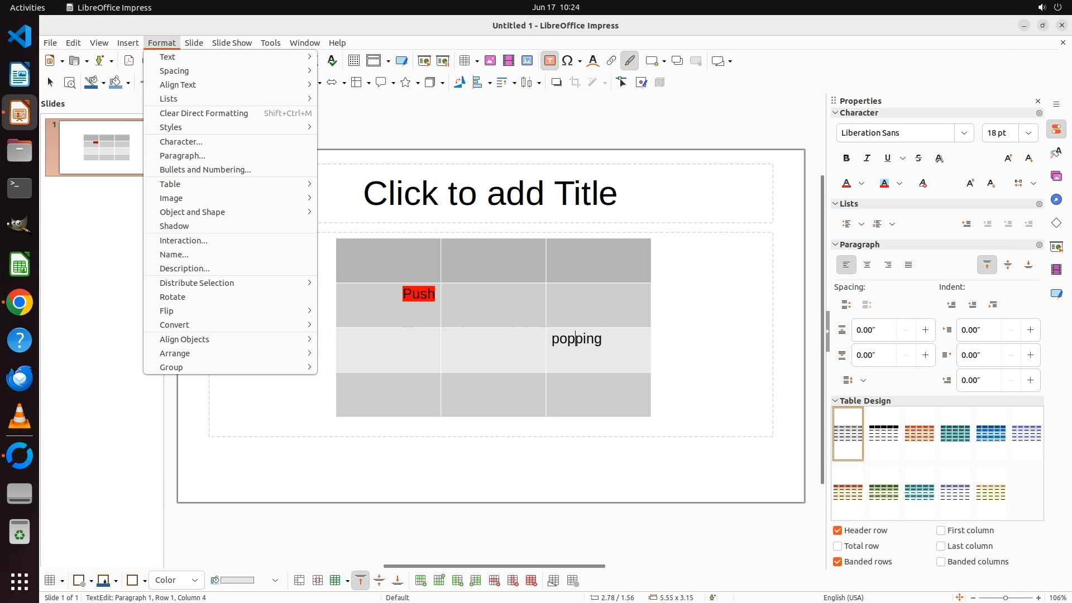The height and width of the screenshot is (603, 1072).
Task: Click the Italic formatting icon
Action: [867, 159]
